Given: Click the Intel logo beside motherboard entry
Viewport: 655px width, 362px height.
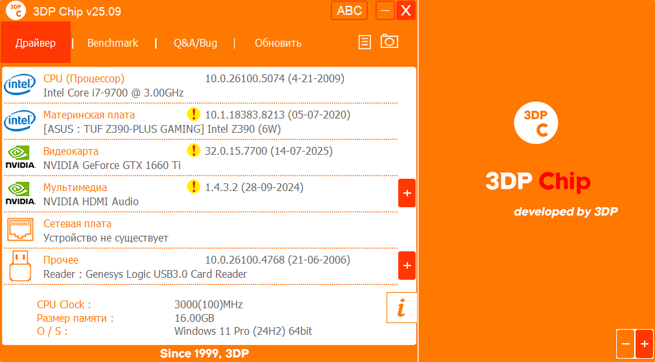Looking at the screenshot, I should click(19, 121).
